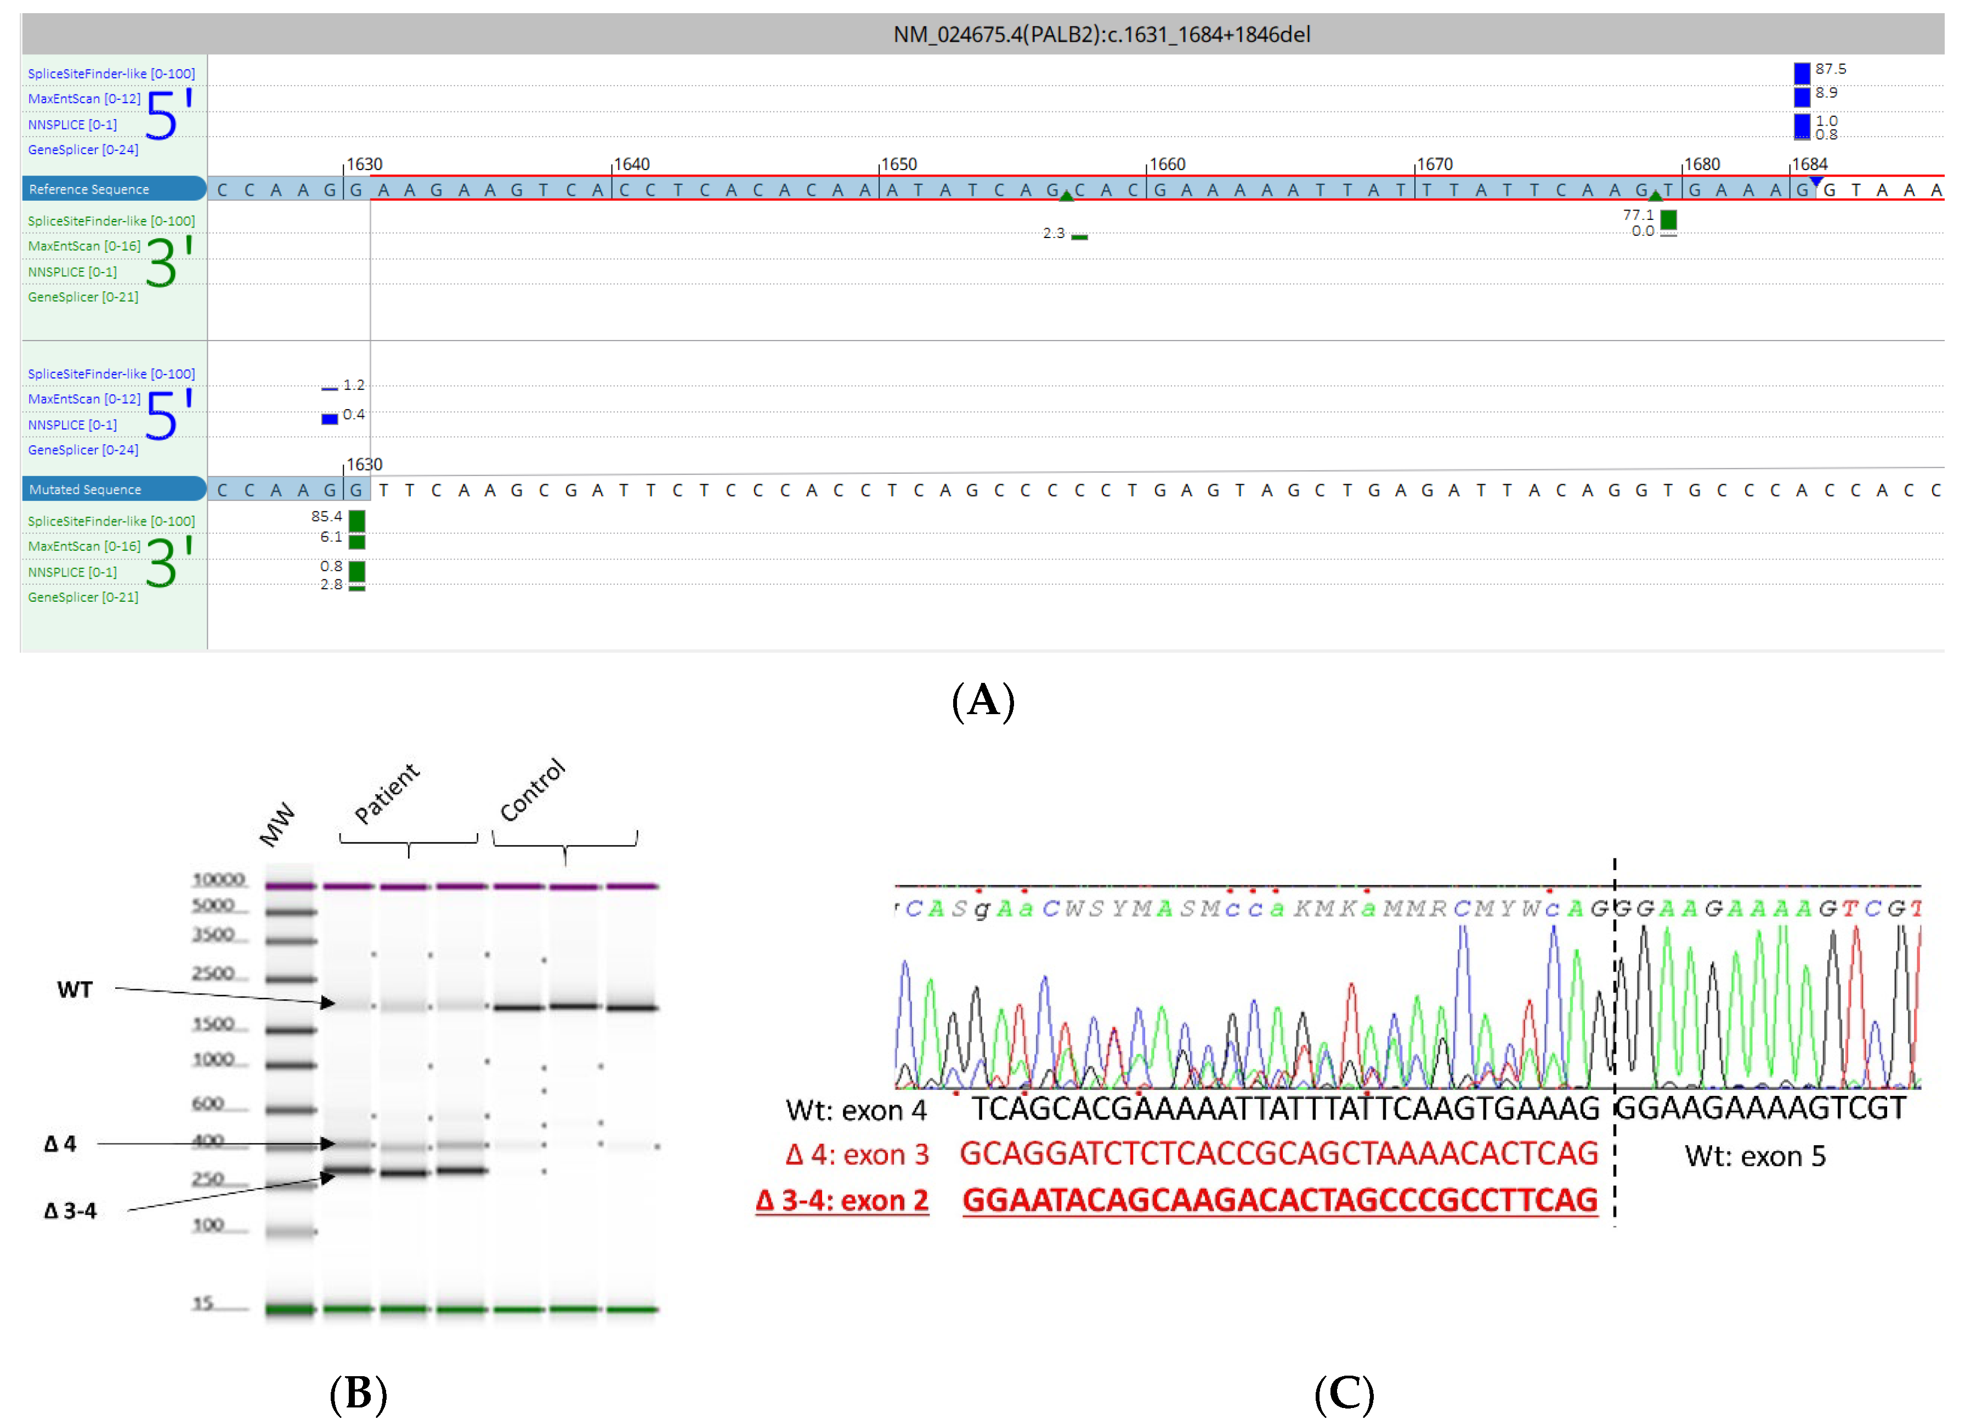
Task: Click the blue 0.4 MaxEntScan donor bar
Action: click(329, 419)
